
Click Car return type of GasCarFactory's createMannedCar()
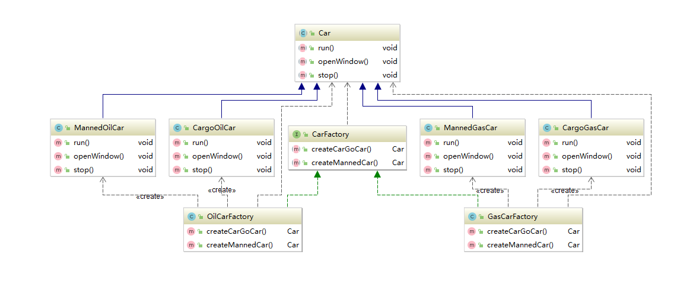(x=574, y=245)
